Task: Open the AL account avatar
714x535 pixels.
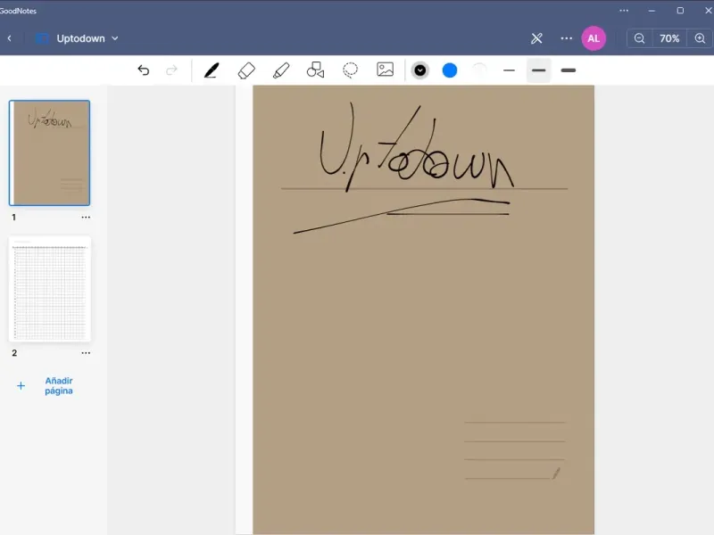Action: click(594, 38)
